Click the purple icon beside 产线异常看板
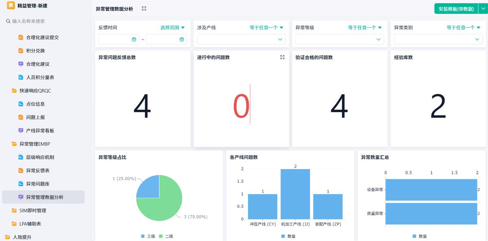This screenshot has width=488, height=241. (x=21, y=130)
